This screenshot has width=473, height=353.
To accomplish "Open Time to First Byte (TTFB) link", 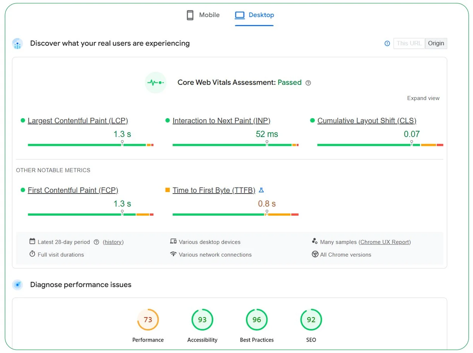I will [x=214, y=190].
